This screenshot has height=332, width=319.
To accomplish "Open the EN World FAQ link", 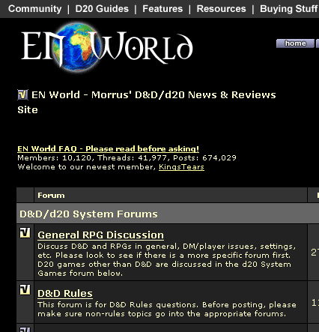I will [x=108, y=148].
